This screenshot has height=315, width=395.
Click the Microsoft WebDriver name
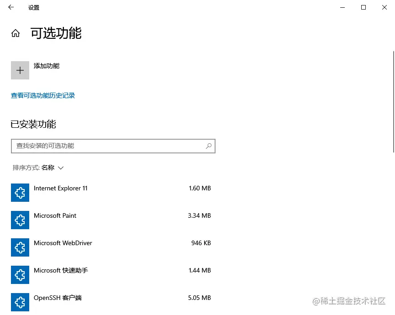pos(63,243)
